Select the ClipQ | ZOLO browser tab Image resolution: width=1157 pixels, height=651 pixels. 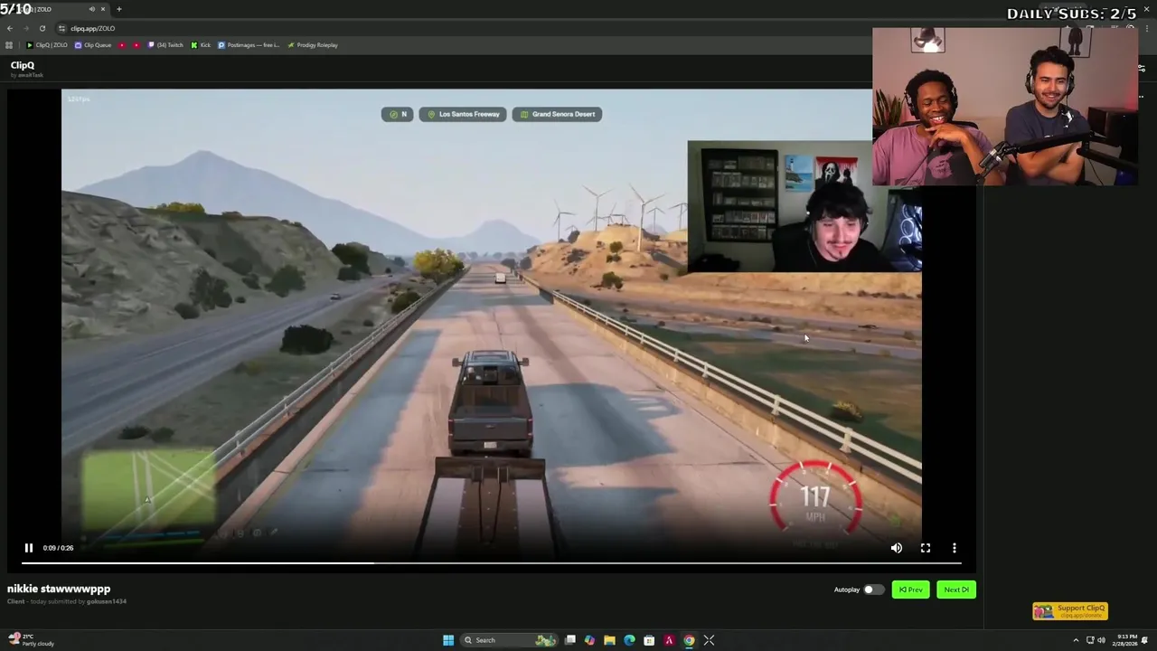point(54,9)
